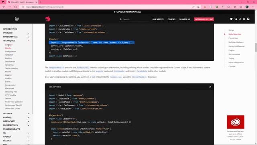Viewport: 257px width, 145px height.
Task: Open Introduction in the sidebar
Action: pos(10,29)
